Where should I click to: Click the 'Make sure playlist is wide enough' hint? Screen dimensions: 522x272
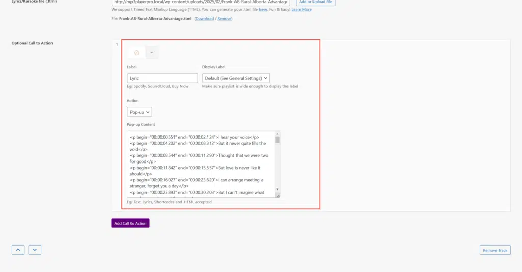[x=250, y=86]
